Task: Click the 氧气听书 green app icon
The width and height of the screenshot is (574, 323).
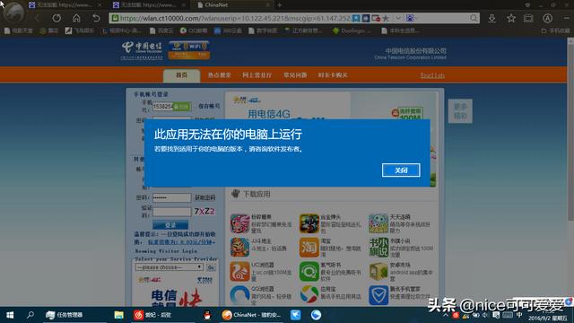Action: tap(309, 271)
